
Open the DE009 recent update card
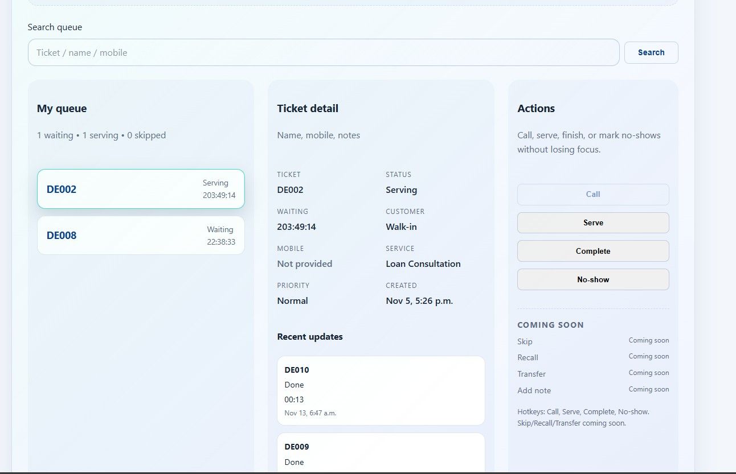pos(381,453)
